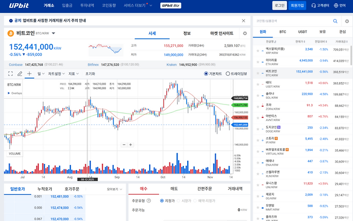
Task: Click the coin search magnifier icon
Action: 335,21
